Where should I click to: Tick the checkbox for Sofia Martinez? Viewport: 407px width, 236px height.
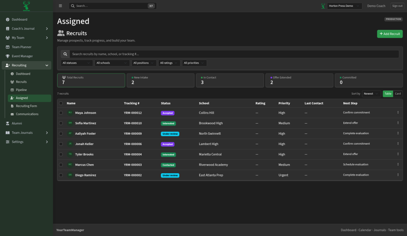(x=61, y=123)
